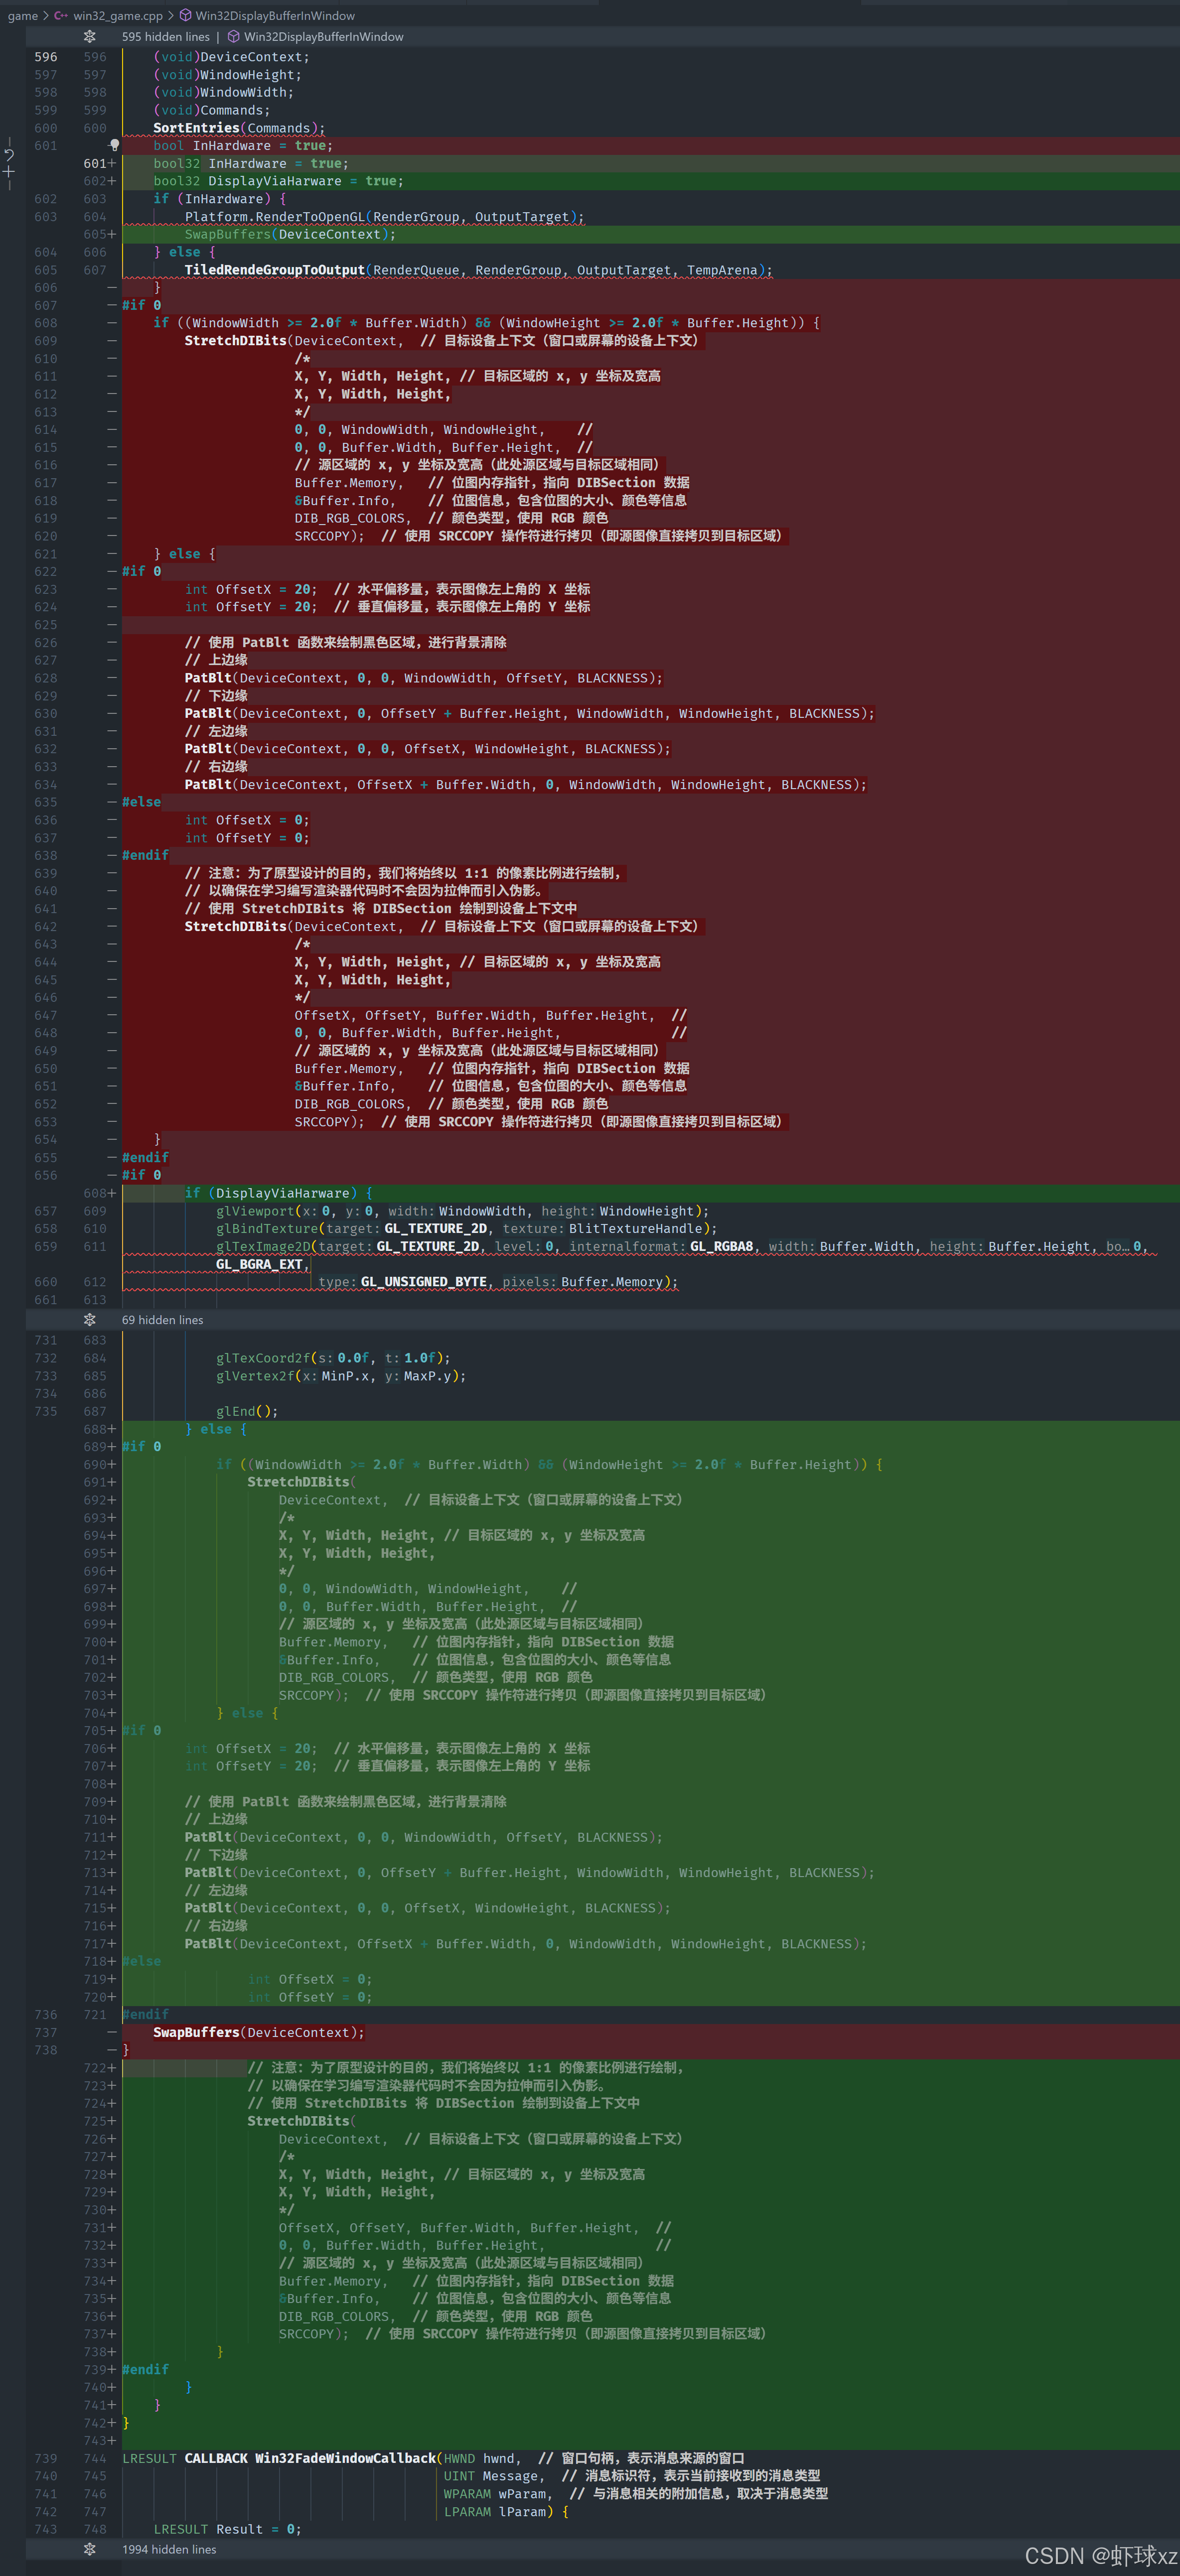Click the fold icon beside 69 hidden lines
The image size is (1180, 2576).
(x=90, y=1320)
